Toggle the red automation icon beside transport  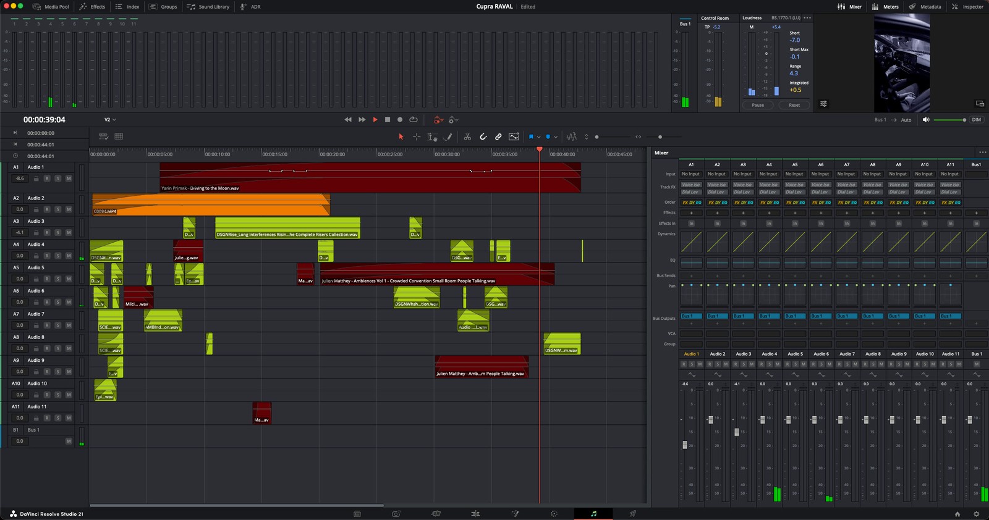(x=438, y=120)
